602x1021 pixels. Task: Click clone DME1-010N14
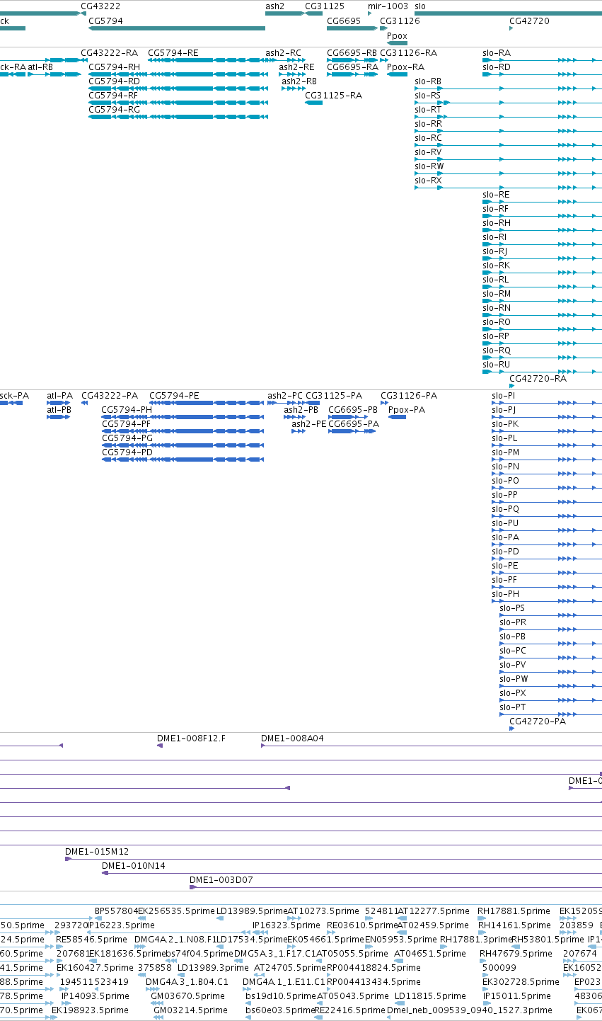pos(134,866)
